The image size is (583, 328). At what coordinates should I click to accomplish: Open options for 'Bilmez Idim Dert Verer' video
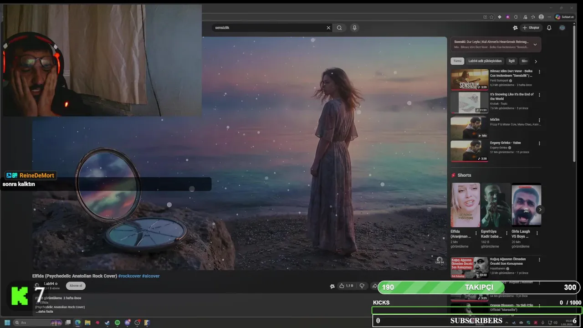click(539, 72)
